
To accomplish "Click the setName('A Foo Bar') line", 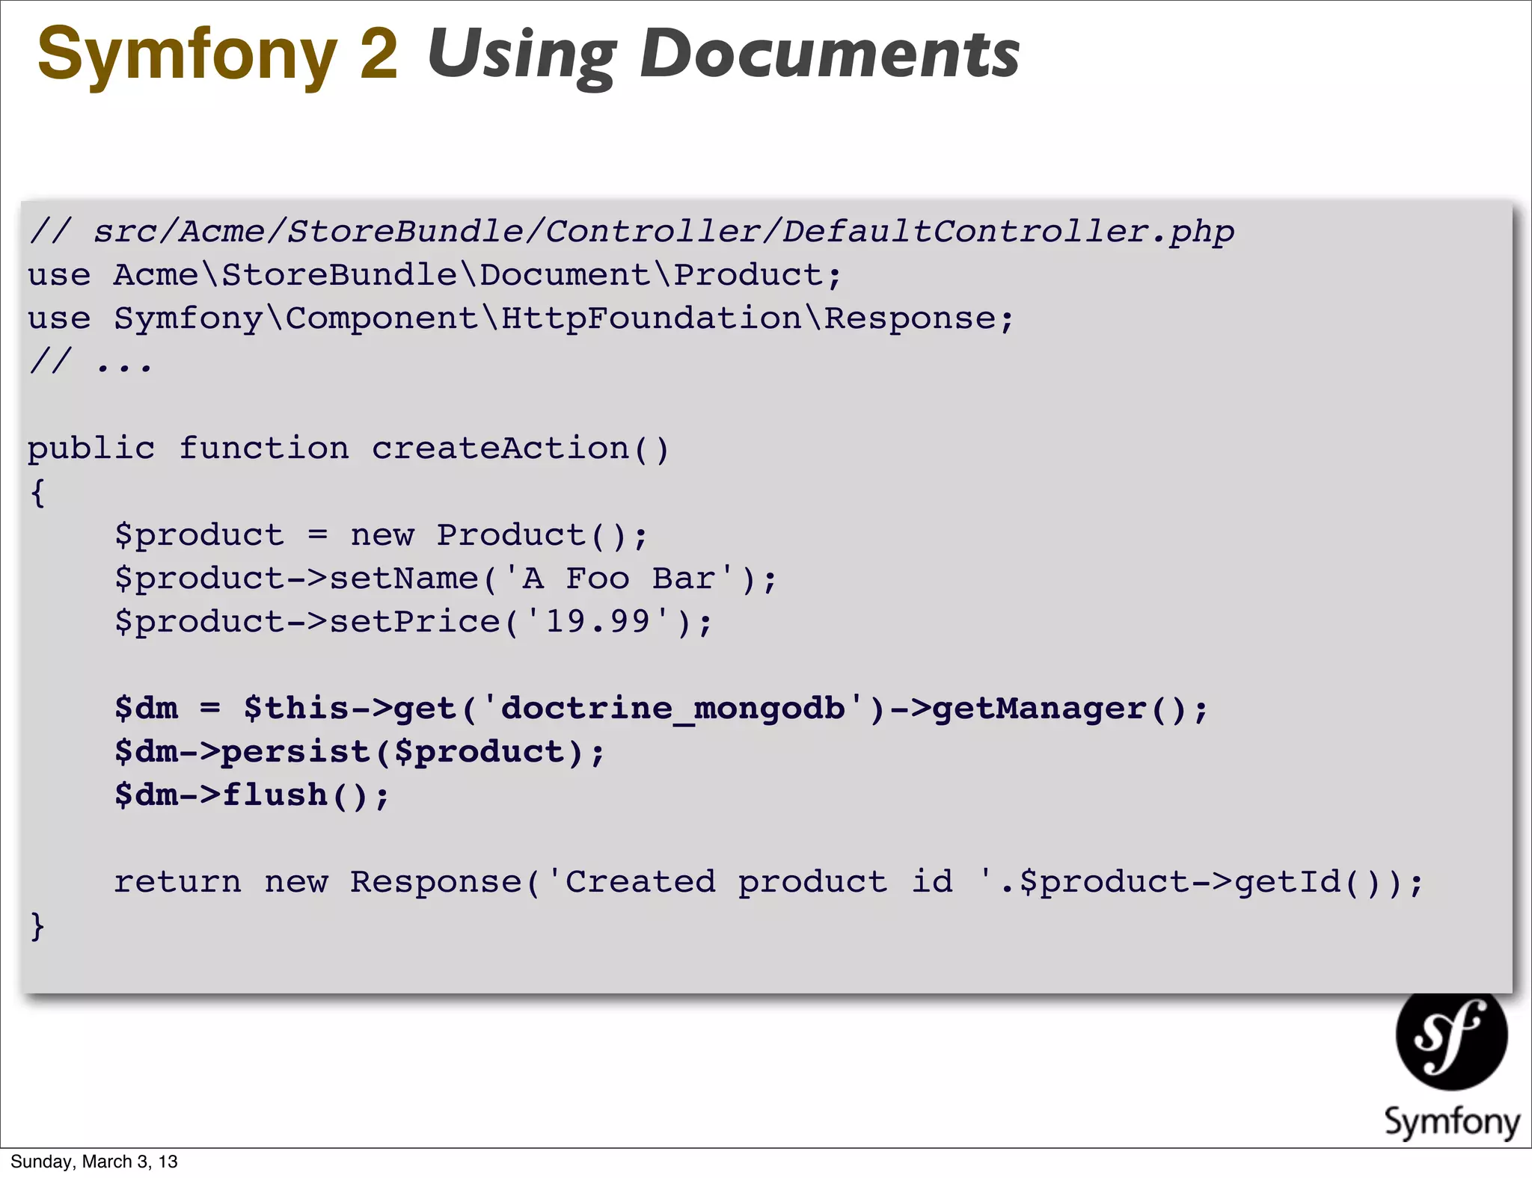I will pos(446,579).
